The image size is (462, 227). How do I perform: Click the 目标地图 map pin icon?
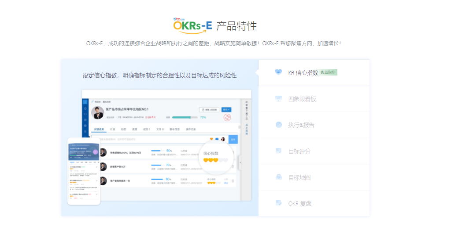point(278,177)
